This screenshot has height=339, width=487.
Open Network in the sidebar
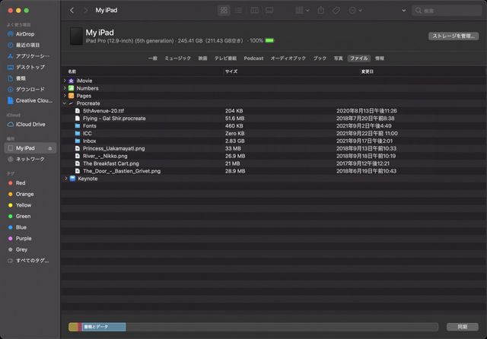pos(30,159)
